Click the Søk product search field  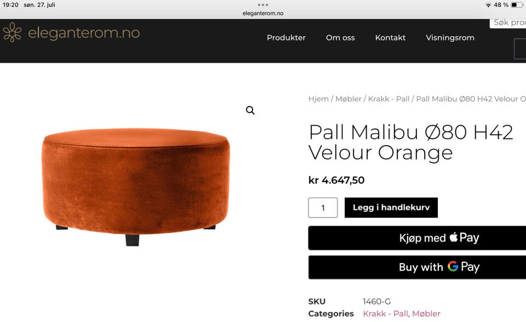pyautogui.click(x=508, y=23)
